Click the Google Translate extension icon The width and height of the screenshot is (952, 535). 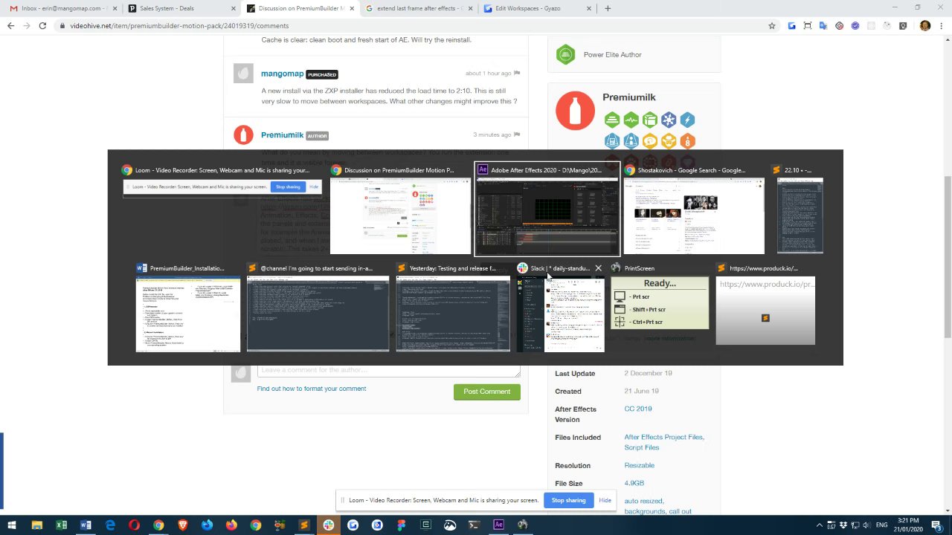click(x=823, y=25)
